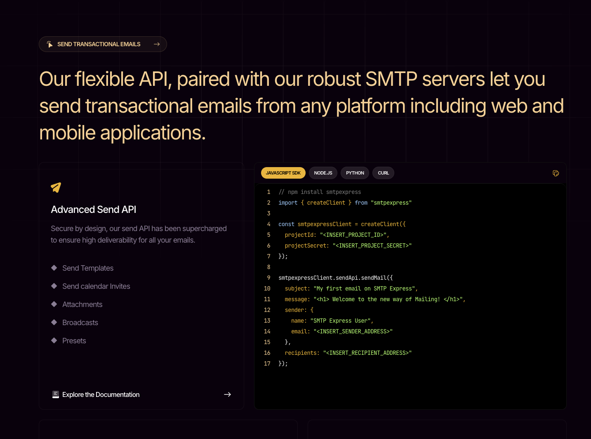The image size is (591, 439).
Task: Switch to the Node.js code tab
Action: 323,173
